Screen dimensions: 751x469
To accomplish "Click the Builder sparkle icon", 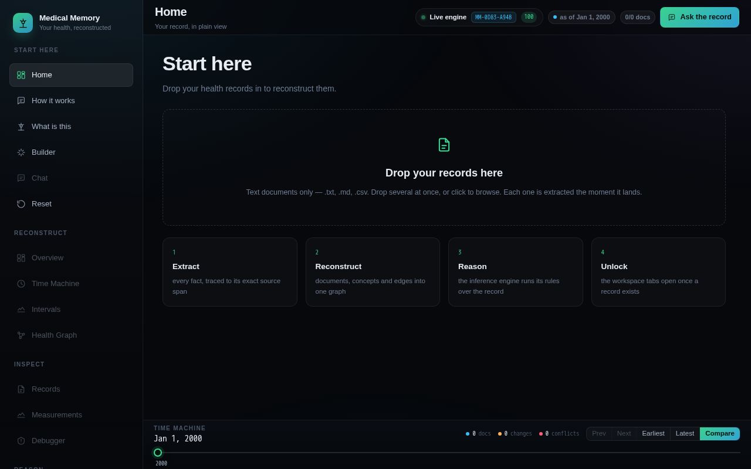I will [21, 152].
